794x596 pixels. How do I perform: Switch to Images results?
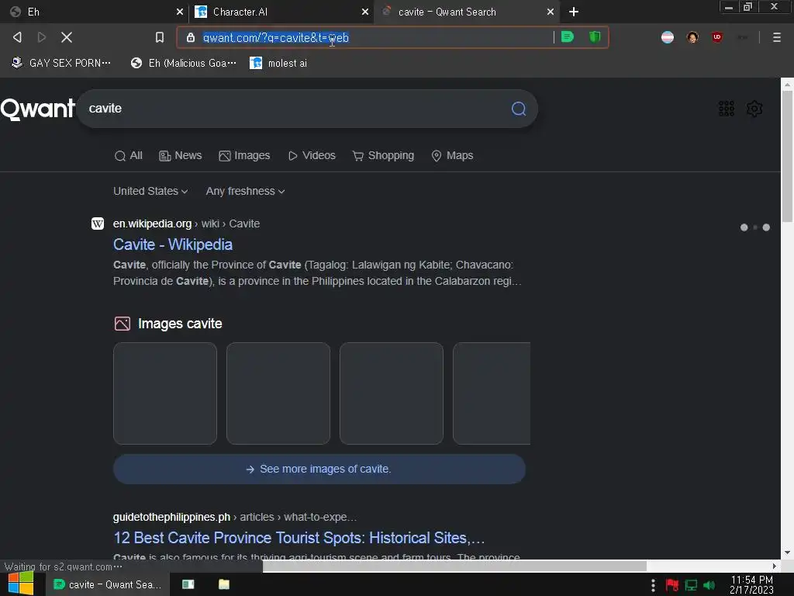click(244, 155)
